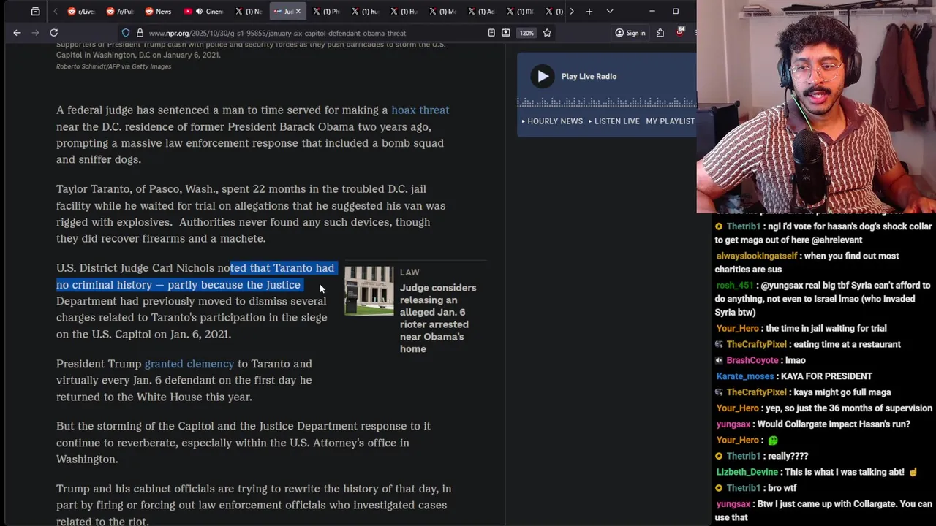Click the 'Roberto Schmidt/AFP via Getty Images' credit
Screen dimensions: 936x526
point(113,66)
